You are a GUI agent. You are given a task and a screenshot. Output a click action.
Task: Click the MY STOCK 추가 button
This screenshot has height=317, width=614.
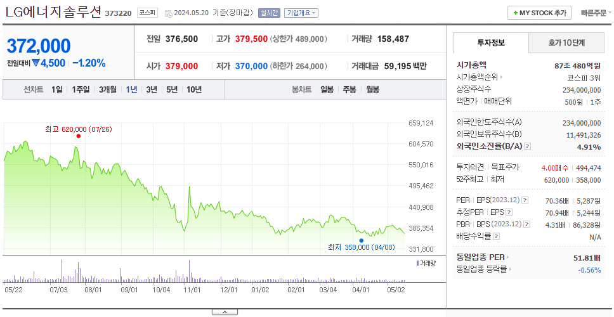pos(540,13)
